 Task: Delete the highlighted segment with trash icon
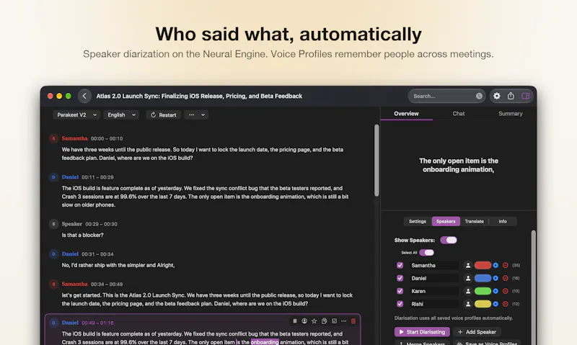coord(353,321)
